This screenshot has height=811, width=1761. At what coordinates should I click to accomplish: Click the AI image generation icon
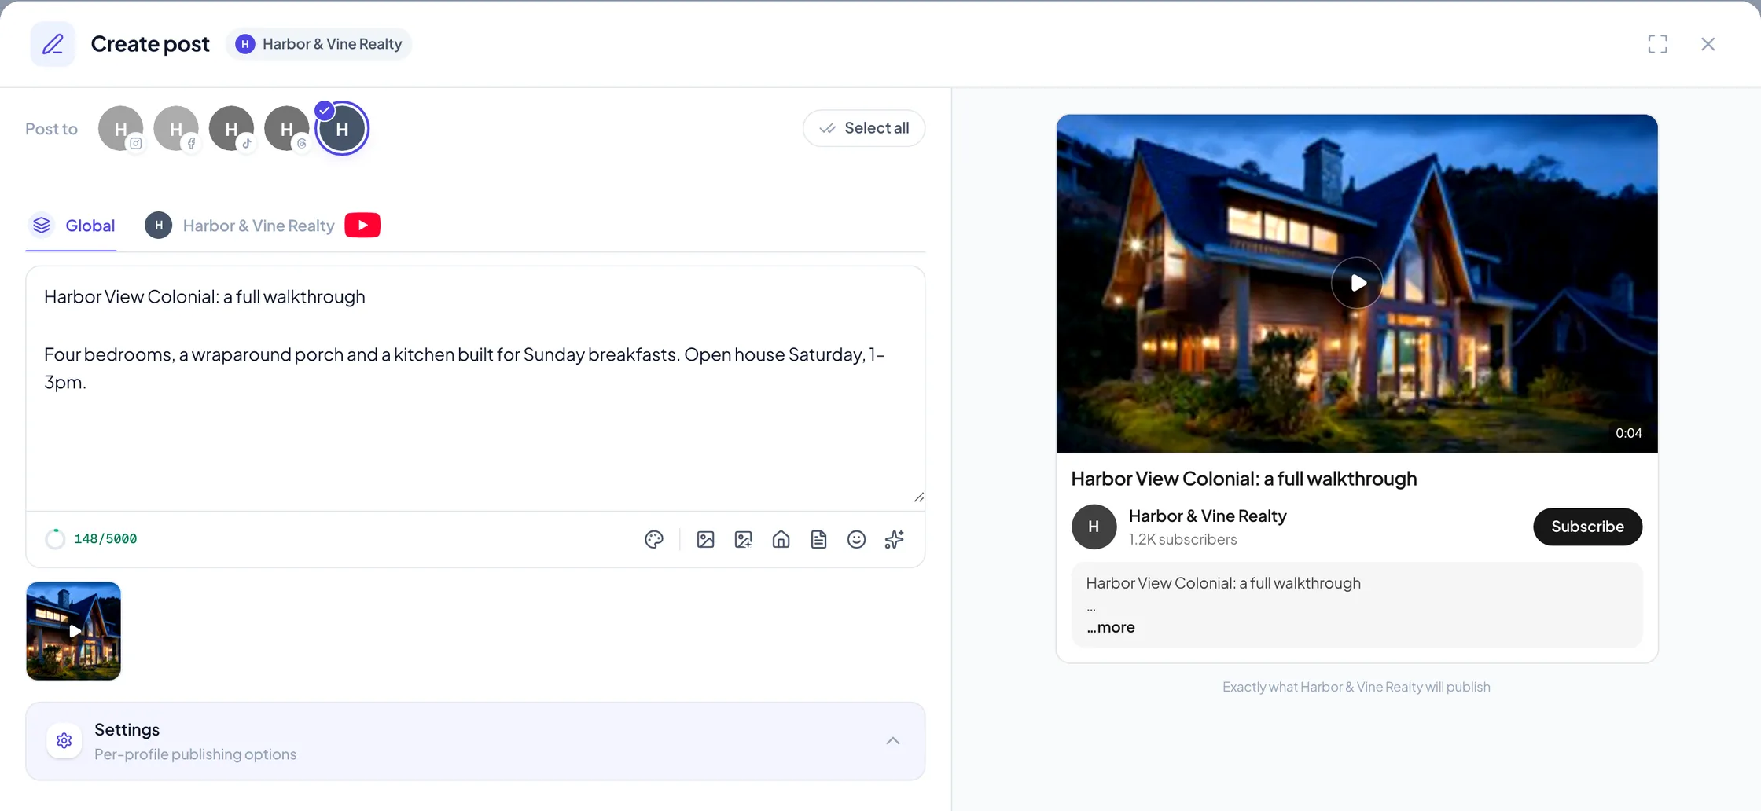click(743, 539)
